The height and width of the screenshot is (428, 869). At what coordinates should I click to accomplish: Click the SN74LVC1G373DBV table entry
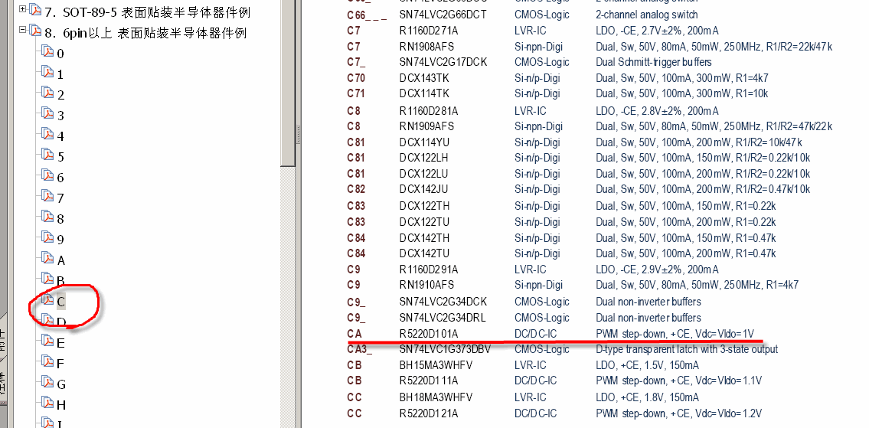tap(445, 349)
